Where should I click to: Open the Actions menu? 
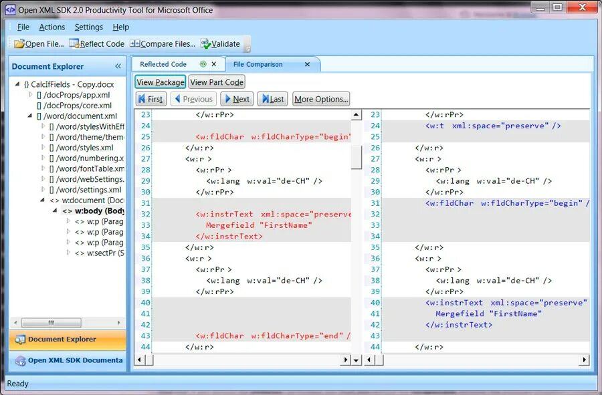52,27
